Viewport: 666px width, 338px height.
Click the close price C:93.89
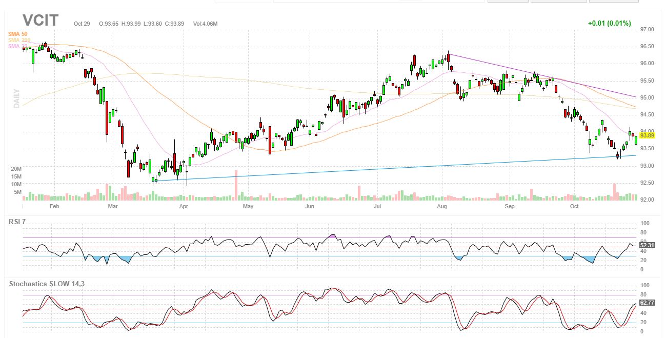(x=174, y=24)
